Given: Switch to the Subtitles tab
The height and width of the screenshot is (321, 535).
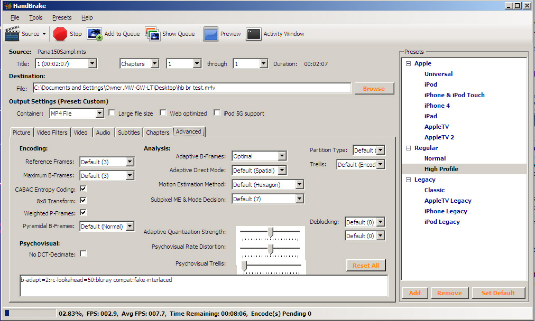Looking at the screenshot, I should pos(129,133).
